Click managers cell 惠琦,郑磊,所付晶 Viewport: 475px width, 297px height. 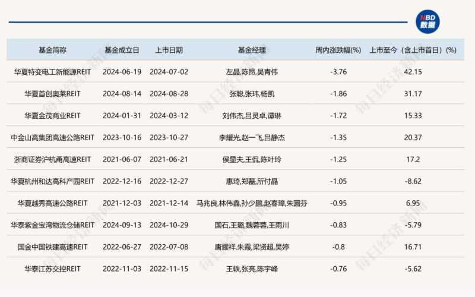coord(252,181)
